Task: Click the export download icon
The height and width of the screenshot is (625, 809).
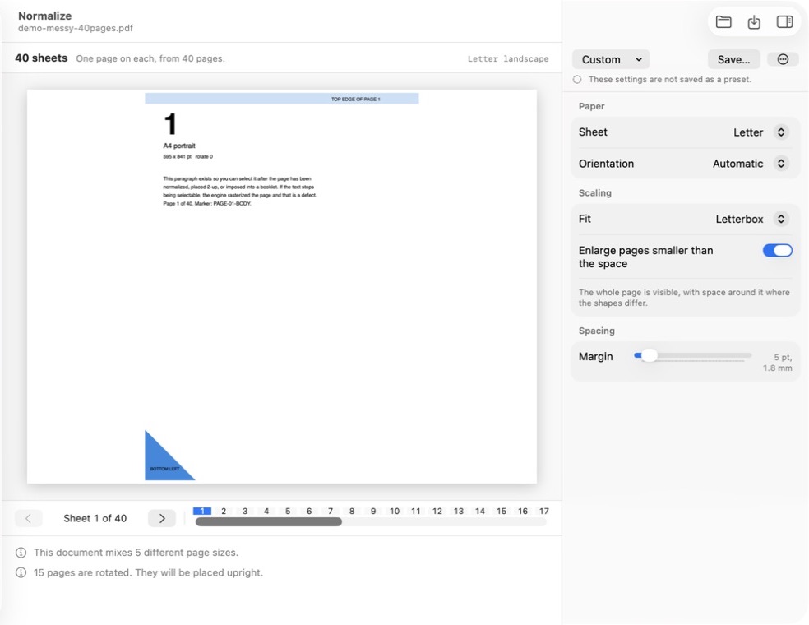Action: tap(754, 21)
